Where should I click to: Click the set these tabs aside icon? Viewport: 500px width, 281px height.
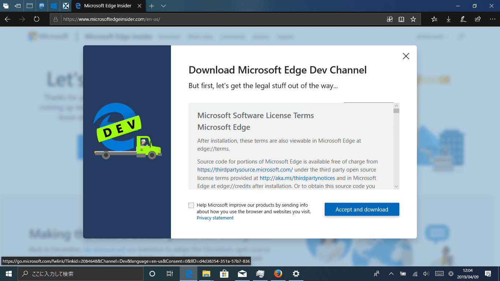[18, 6]
